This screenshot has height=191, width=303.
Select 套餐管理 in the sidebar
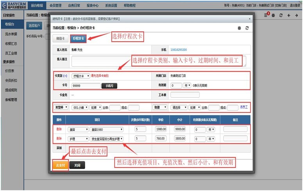pos(11,100)
